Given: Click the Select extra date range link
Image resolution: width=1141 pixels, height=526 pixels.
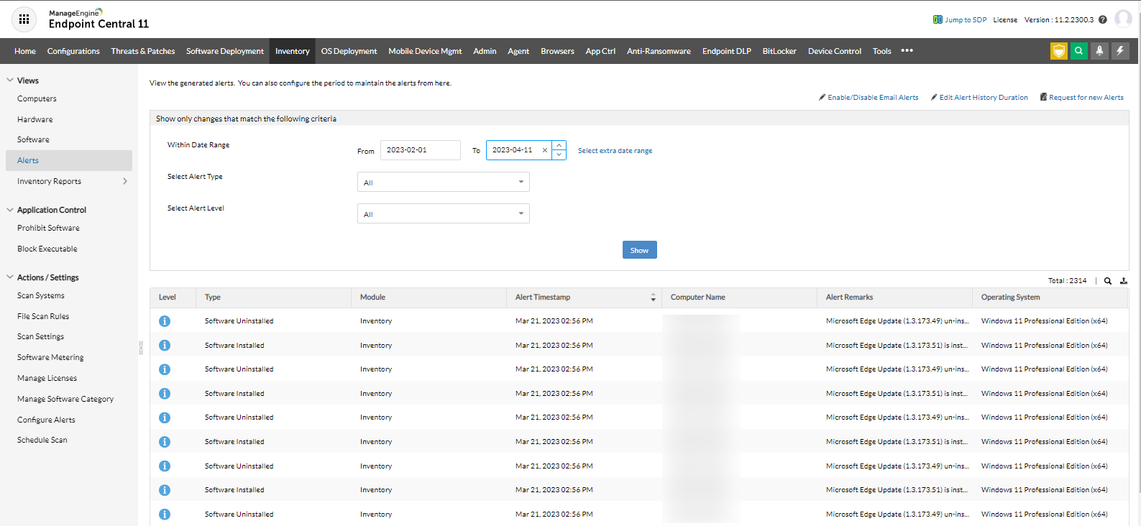Looking at the screenshot, I should pos(615,151).
